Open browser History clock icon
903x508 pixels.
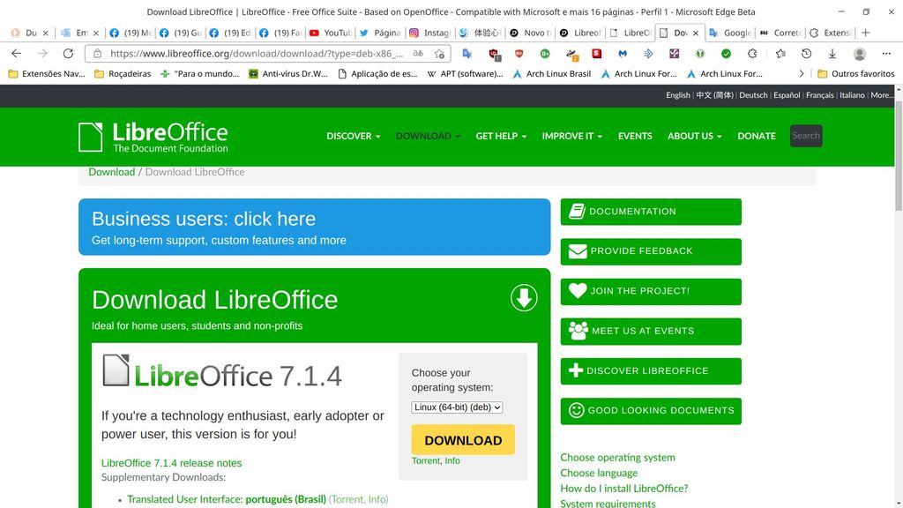806,54
